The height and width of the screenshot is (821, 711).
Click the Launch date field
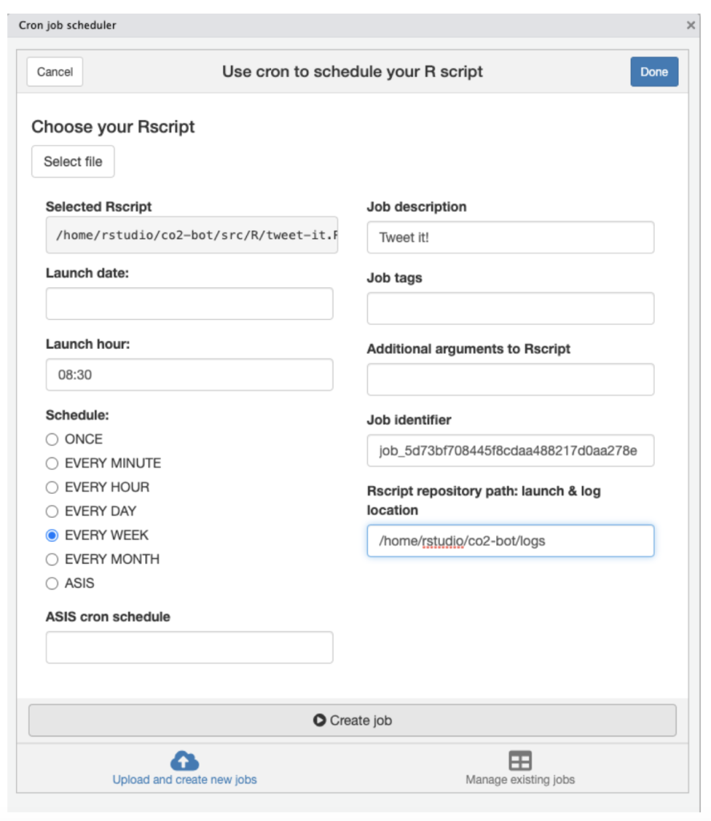[x=189, y=303]
